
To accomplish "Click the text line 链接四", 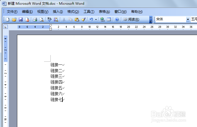I will [x=56, y=82].
